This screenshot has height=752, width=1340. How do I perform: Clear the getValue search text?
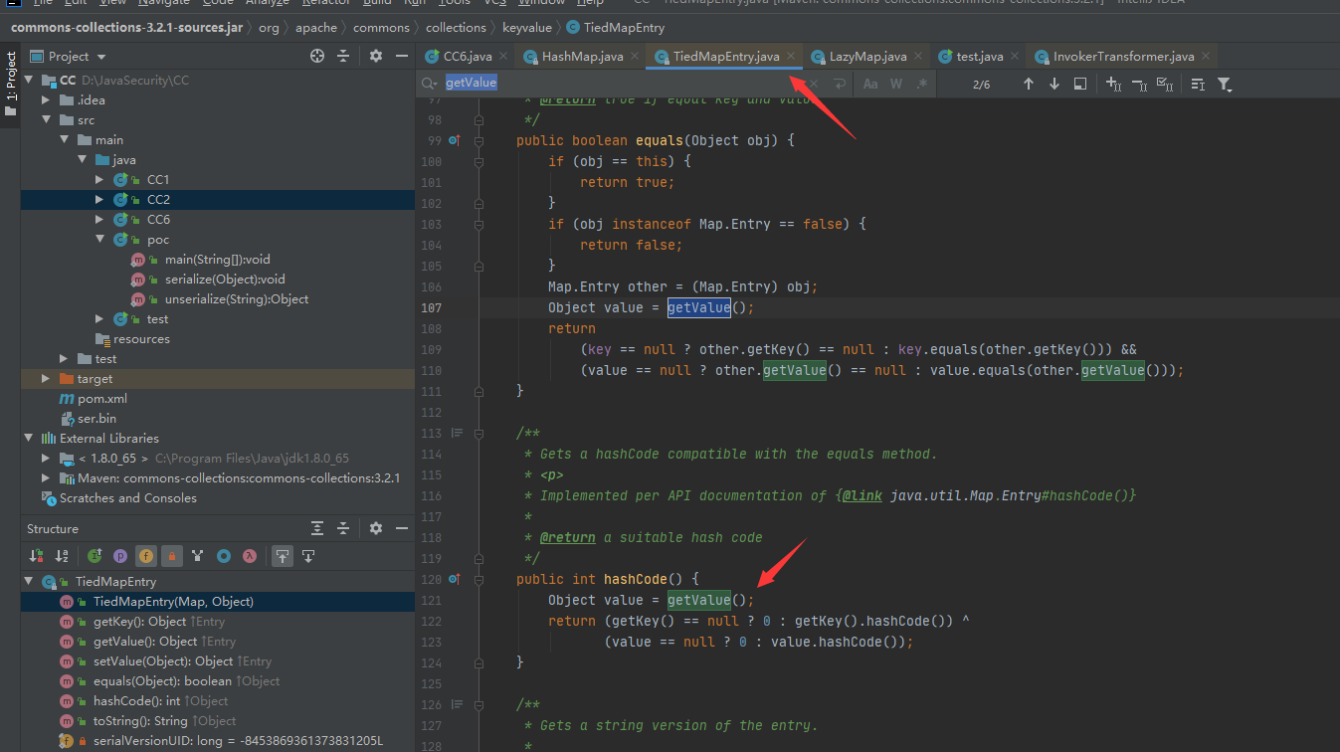pos(813,84)
